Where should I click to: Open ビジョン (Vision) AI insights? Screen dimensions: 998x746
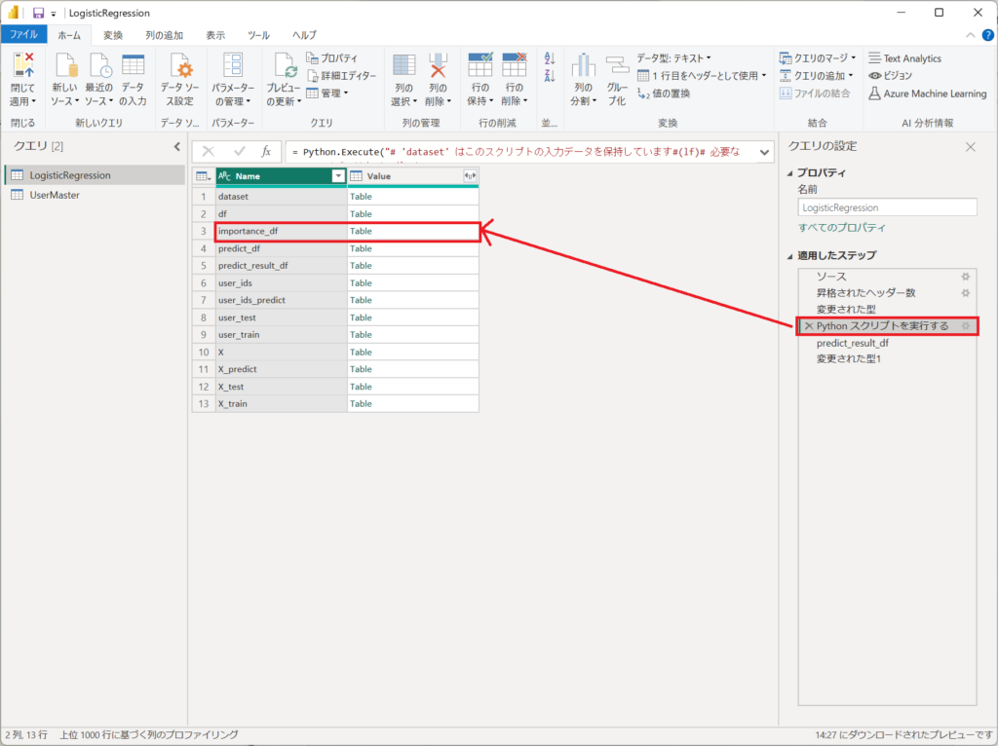(x=891, y=76)
